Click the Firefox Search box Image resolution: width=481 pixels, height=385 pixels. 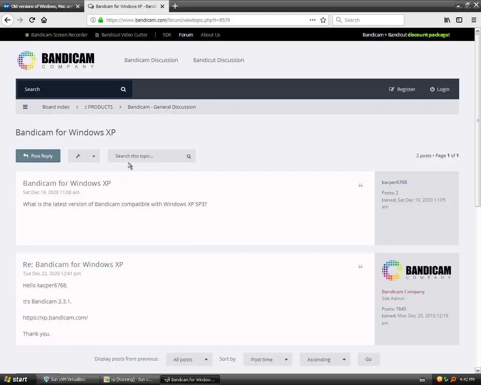click(x=368, y=20)
